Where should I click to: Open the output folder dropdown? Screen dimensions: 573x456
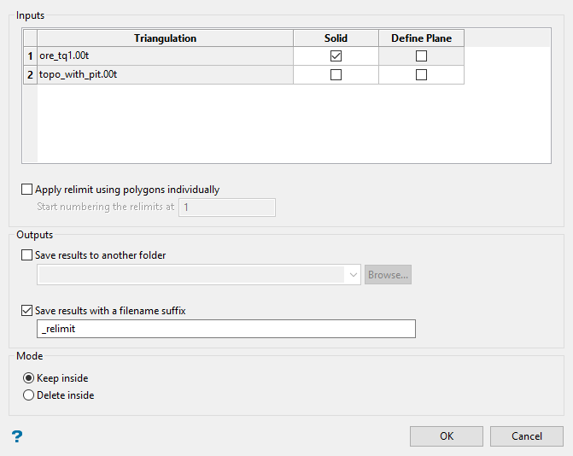354,275
